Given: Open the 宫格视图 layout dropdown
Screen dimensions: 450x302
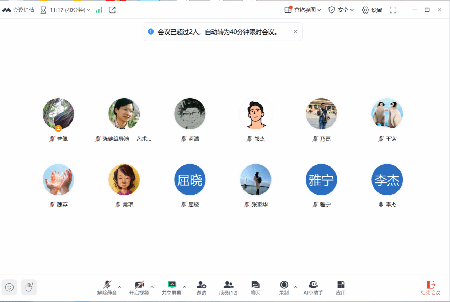Looking at the screenshot, I should click(303, 10).
